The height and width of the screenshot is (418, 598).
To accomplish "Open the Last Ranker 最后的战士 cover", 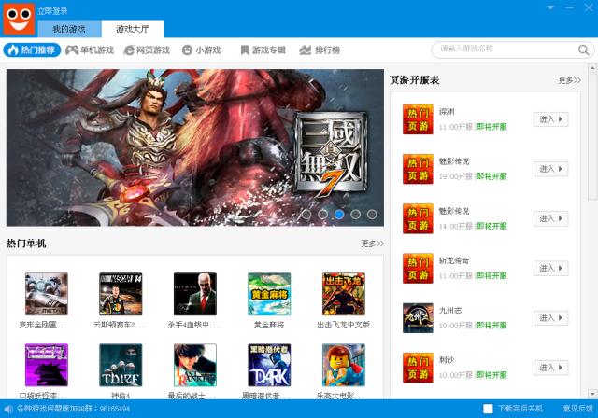I will 195,365.
